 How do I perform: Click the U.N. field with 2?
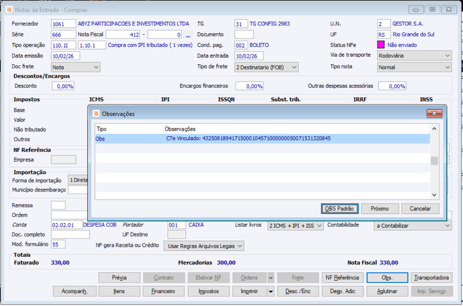point(384,24)
